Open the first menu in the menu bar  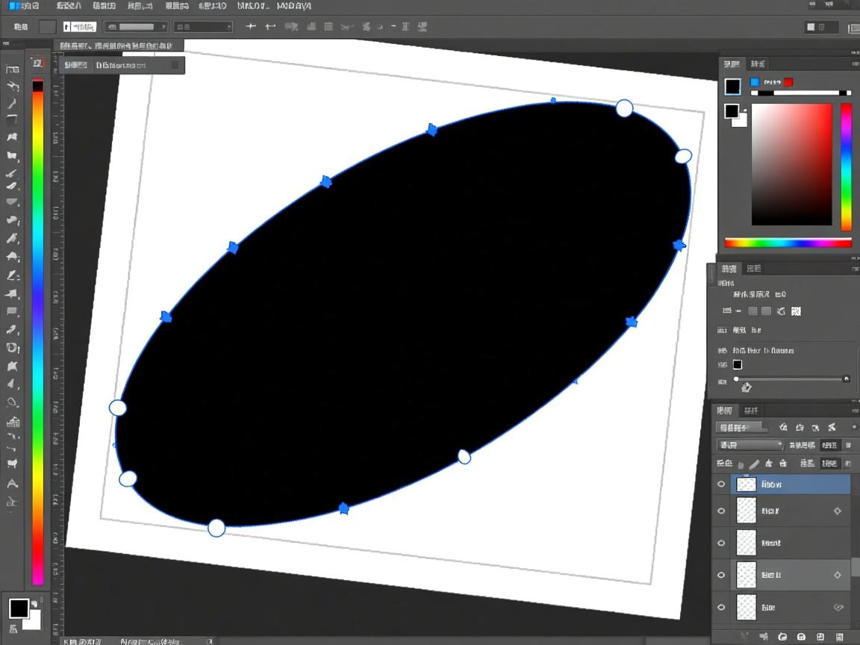tap(24, 6)
